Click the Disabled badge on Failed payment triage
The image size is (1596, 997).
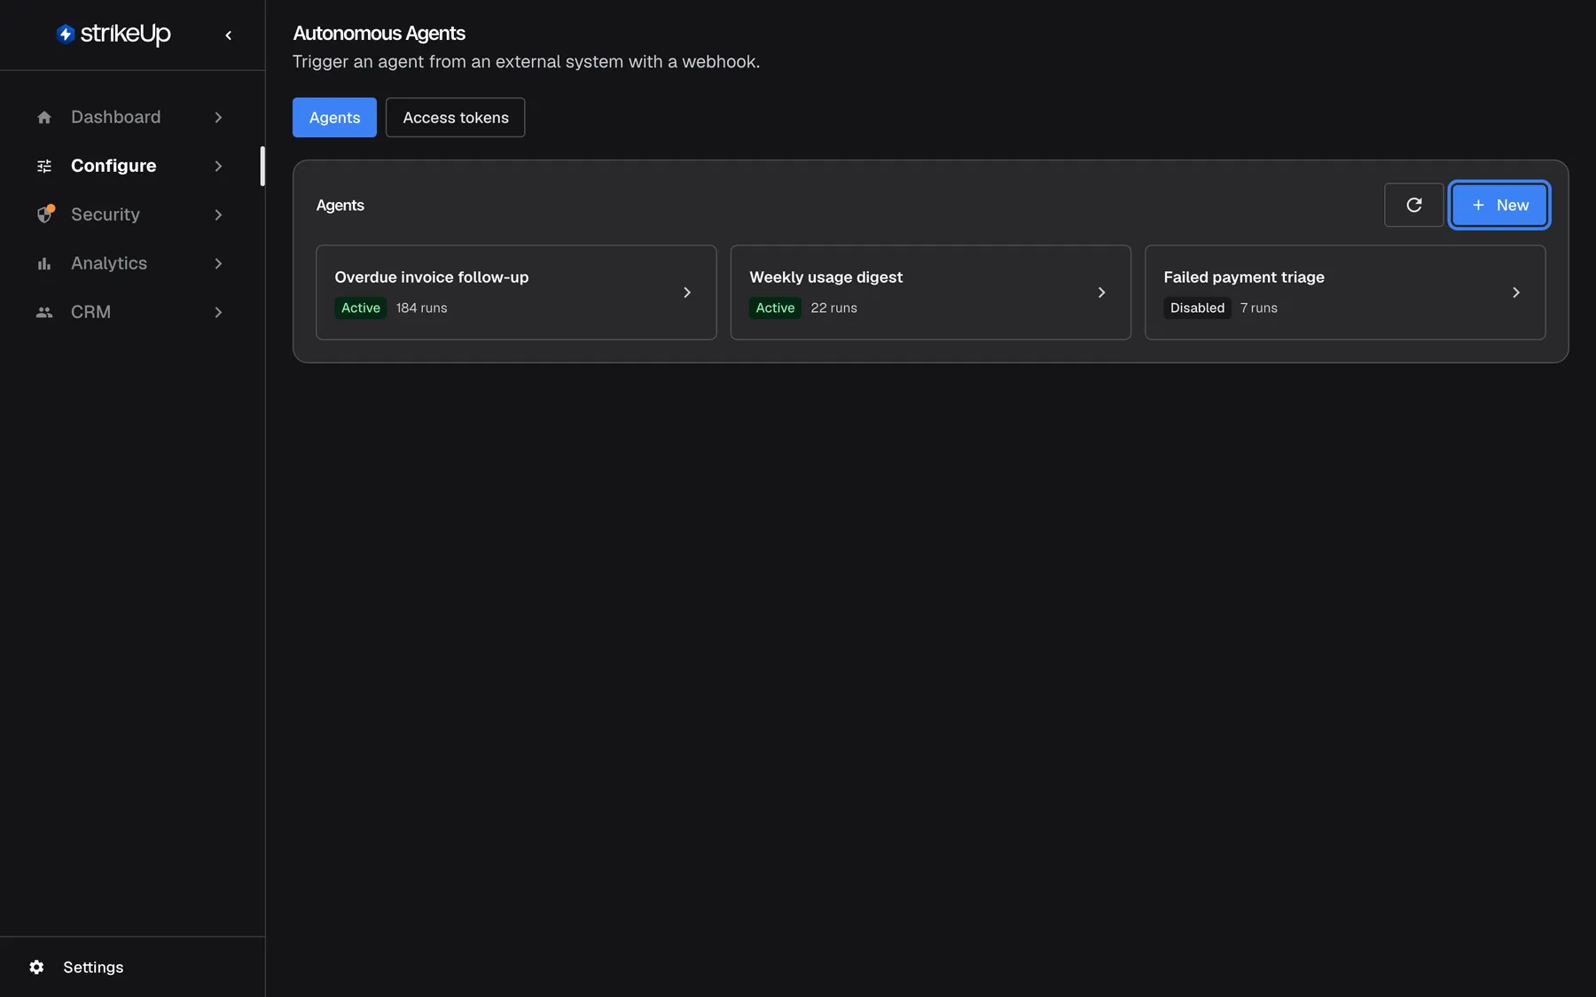1197,308
